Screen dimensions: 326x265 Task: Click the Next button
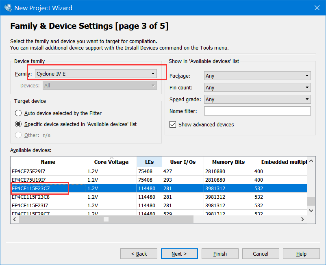179,253
